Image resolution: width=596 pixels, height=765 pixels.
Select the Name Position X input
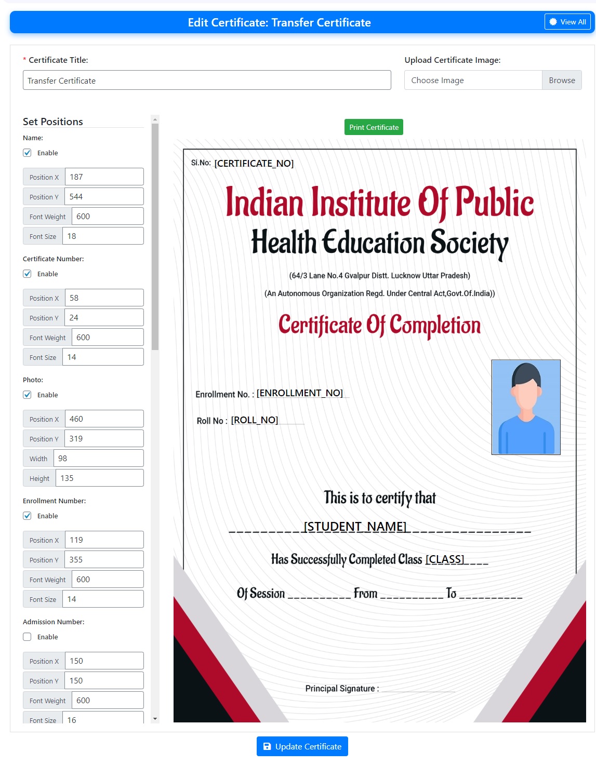(x=104, y=176)
